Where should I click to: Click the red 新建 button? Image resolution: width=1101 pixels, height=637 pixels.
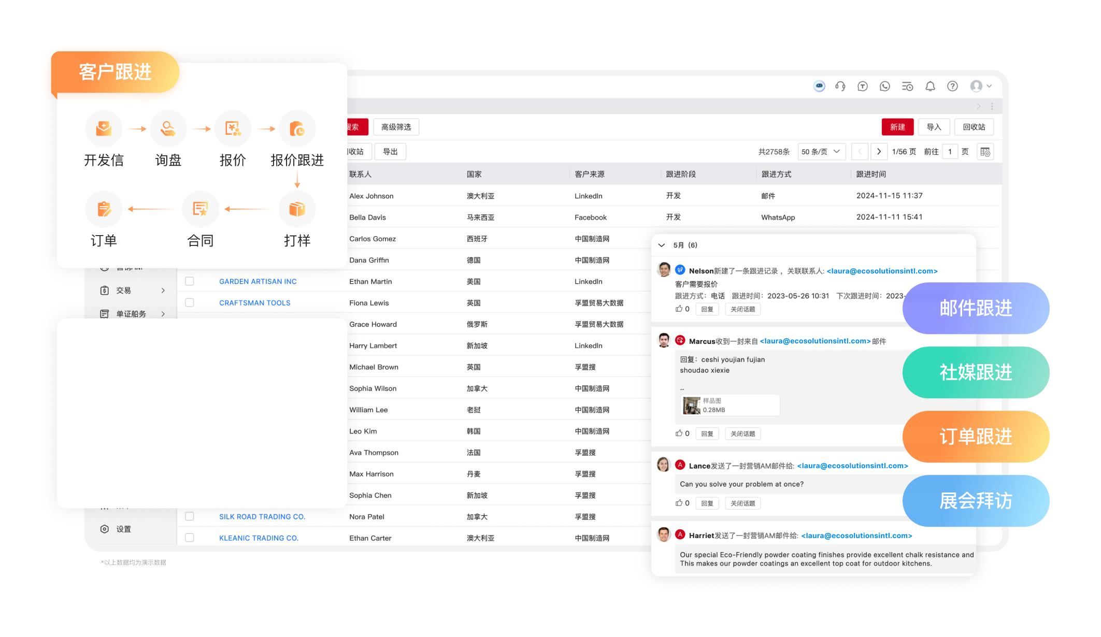(x=897, y=127)
